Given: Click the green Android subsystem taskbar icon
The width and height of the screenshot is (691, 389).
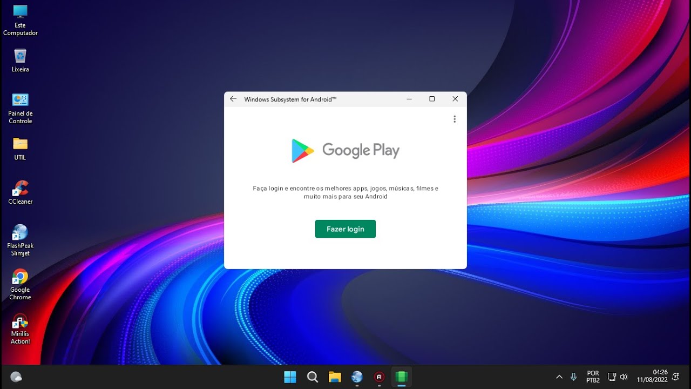Looking at the screenshot, I should point(401,377).
